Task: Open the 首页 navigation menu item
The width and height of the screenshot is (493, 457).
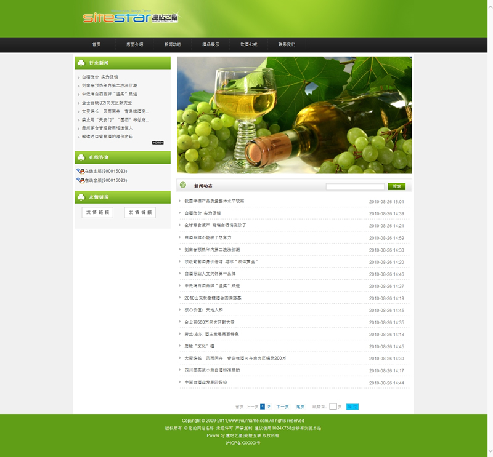Action: 96,44
